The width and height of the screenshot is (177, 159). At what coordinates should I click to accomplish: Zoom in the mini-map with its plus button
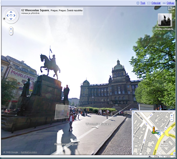pos(172,115)
